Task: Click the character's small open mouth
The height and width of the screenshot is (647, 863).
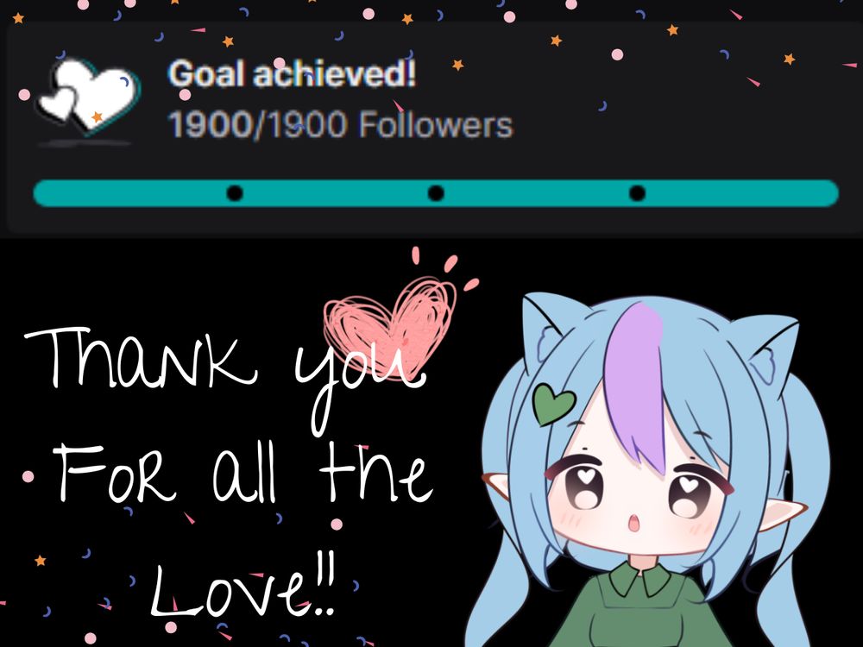Action: pyautogui.click(x=634, y=523)
